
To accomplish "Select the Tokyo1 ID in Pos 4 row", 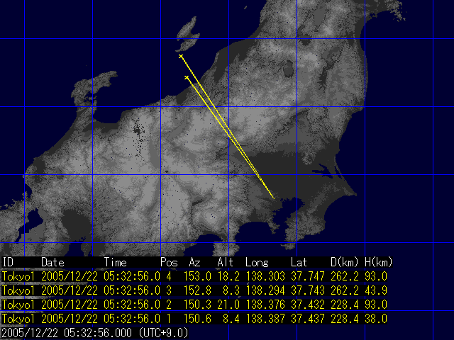I will (x=18, y=277).
